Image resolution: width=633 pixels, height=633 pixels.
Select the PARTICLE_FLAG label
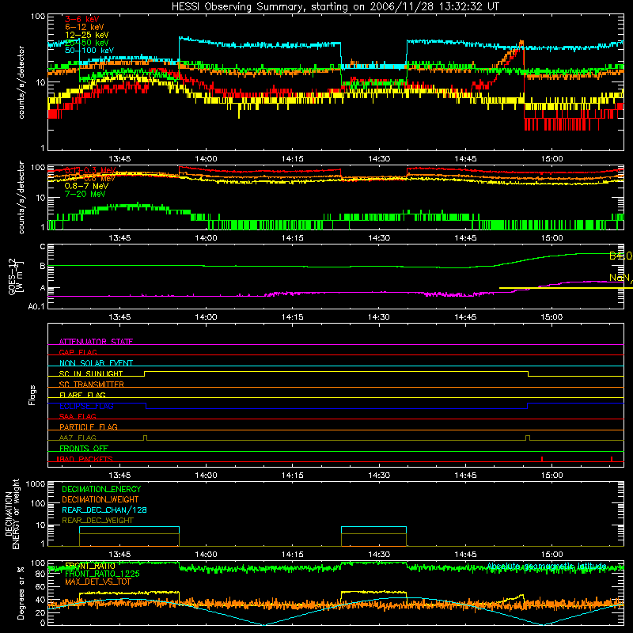tap(89, 426)
